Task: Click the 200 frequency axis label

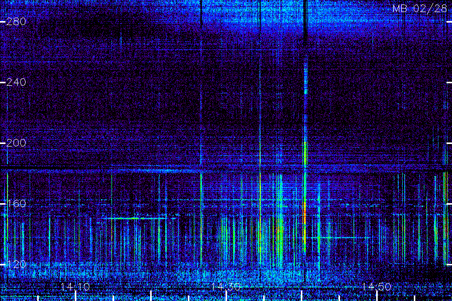Action: click(16, 143)
